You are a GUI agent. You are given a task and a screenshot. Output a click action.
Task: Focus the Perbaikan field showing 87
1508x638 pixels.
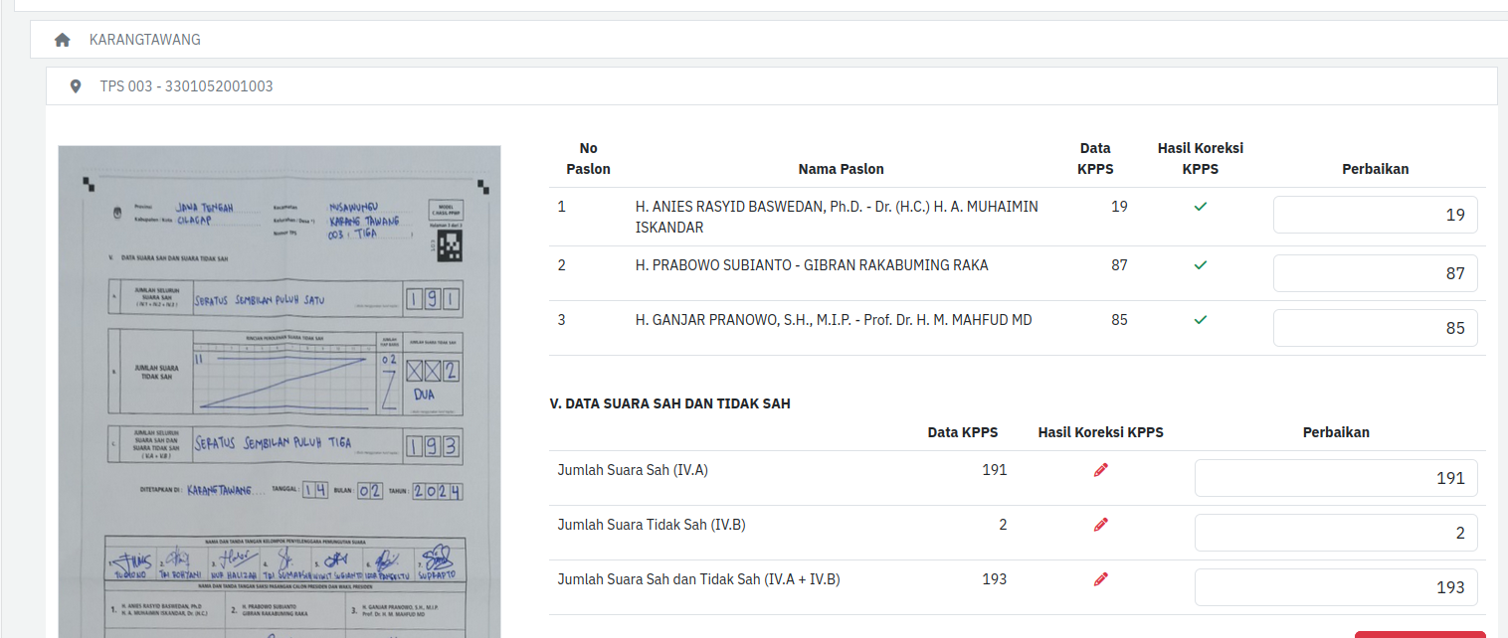pos(1375,273)
